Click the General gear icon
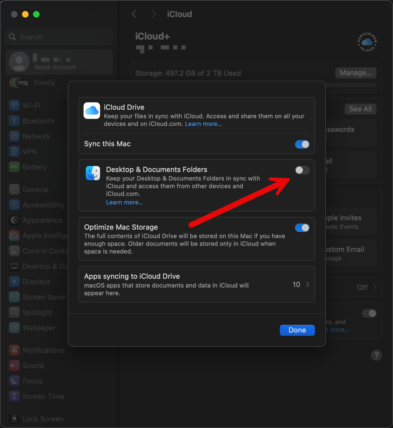Image resolution: width=393 pixels, height=428 pixels. click(14, 189)
